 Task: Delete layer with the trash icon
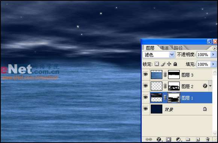click(207, 139)
